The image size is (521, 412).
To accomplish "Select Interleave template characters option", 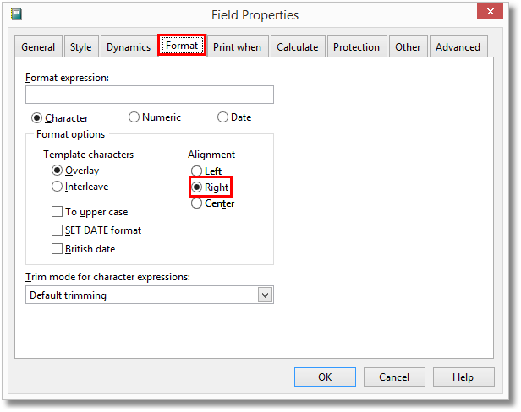I will 58,187.
